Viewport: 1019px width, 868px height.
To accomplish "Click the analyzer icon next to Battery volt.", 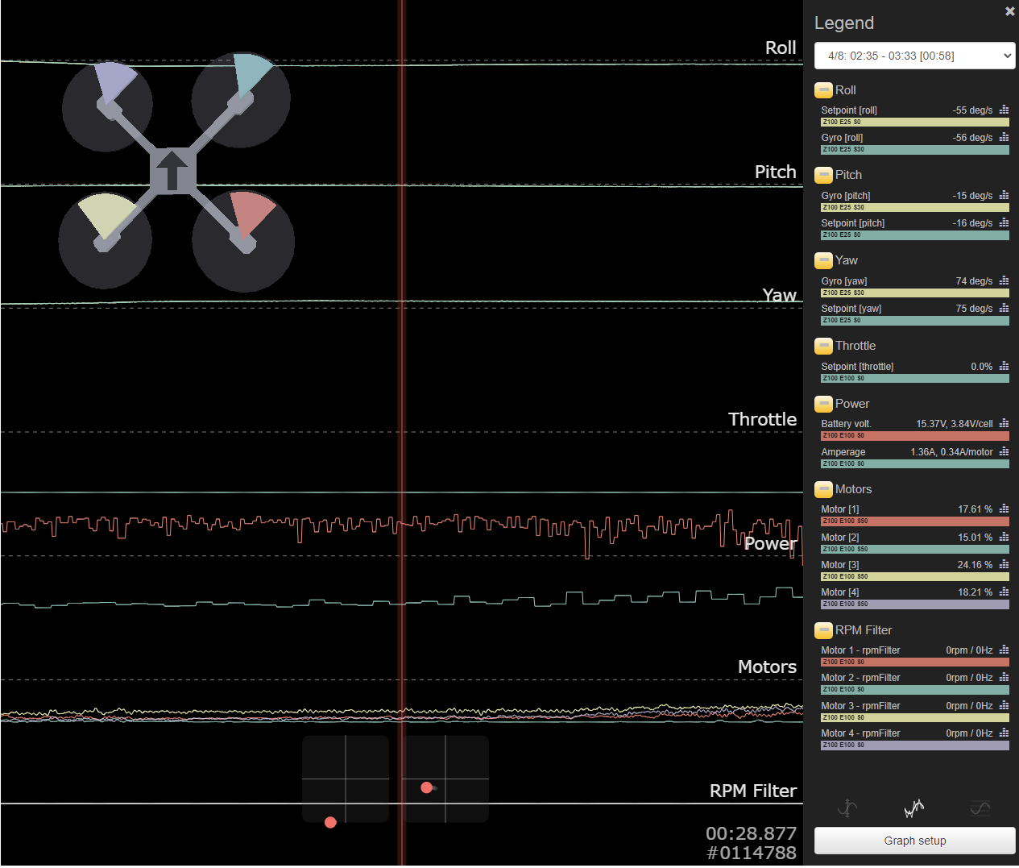I will pos(1004,423).
